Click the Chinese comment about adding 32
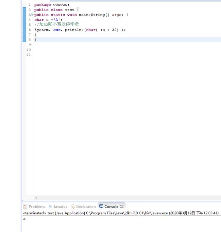 (57, 25)
